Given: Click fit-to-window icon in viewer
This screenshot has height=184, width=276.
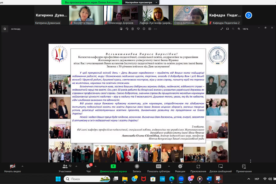Looking at the screenshot, I should pyautogui.click(x=228, y=29).
